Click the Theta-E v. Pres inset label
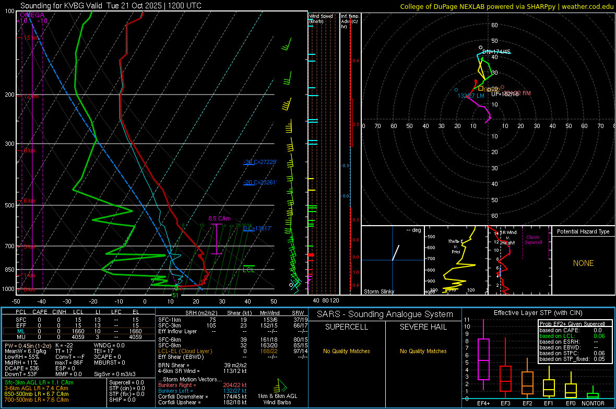Image resolution: width=616 pixels, height=409 pixels. tap(456, 246)
